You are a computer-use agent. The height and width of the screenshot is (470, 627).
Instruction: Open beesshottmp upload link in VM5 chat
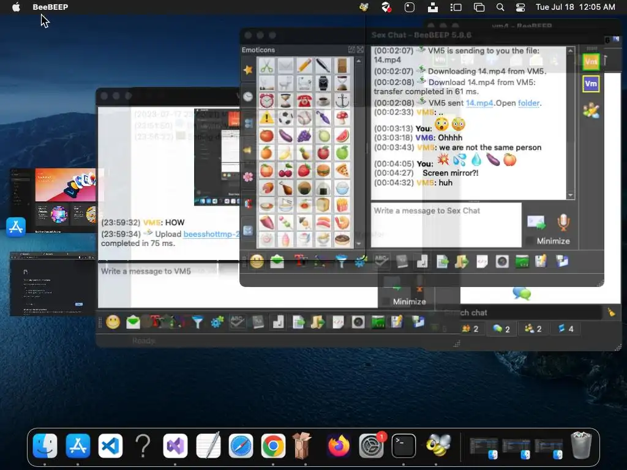pyautogui.click(x=211, y=234)
